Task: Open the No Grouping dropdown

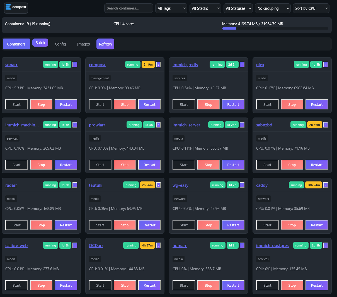Action: pos(273,8)
